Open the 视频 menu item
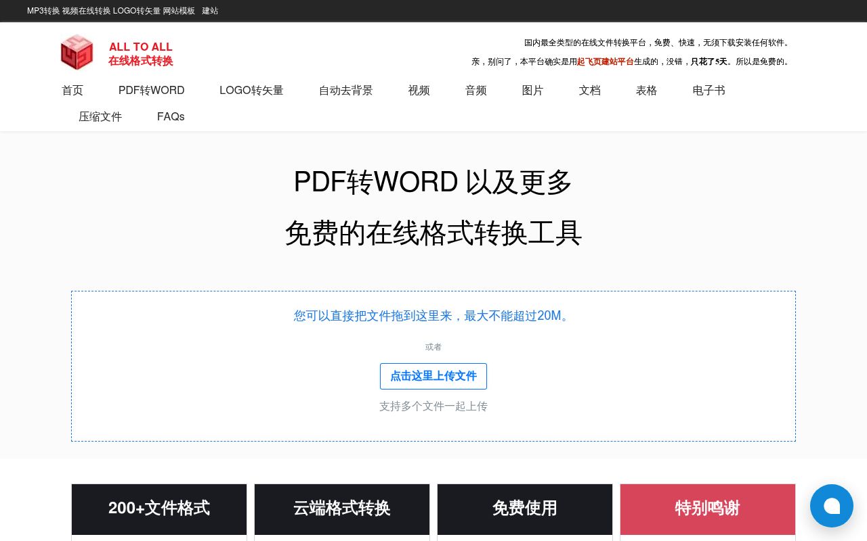The width and height of the screenshot is (867, 541). pyautogui.click(x=419, y=91)
